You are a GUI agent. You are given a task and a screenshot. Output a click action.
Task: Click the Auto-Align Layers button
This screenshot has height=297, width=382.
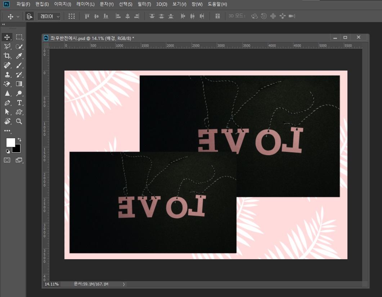(x=217, y=16)
